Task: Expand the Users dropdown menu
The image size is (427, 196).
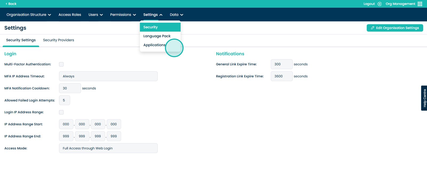Action: (96, 15)
